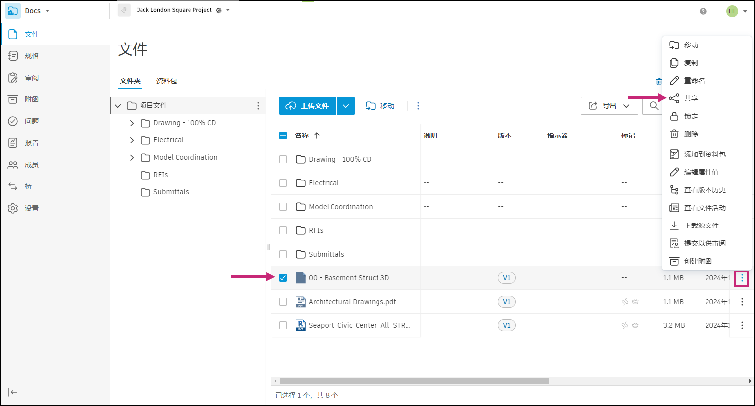Click three-dot menu beside 项目文件 folder
This screenshot has width=755, height=406.
(x=258, y=106)
